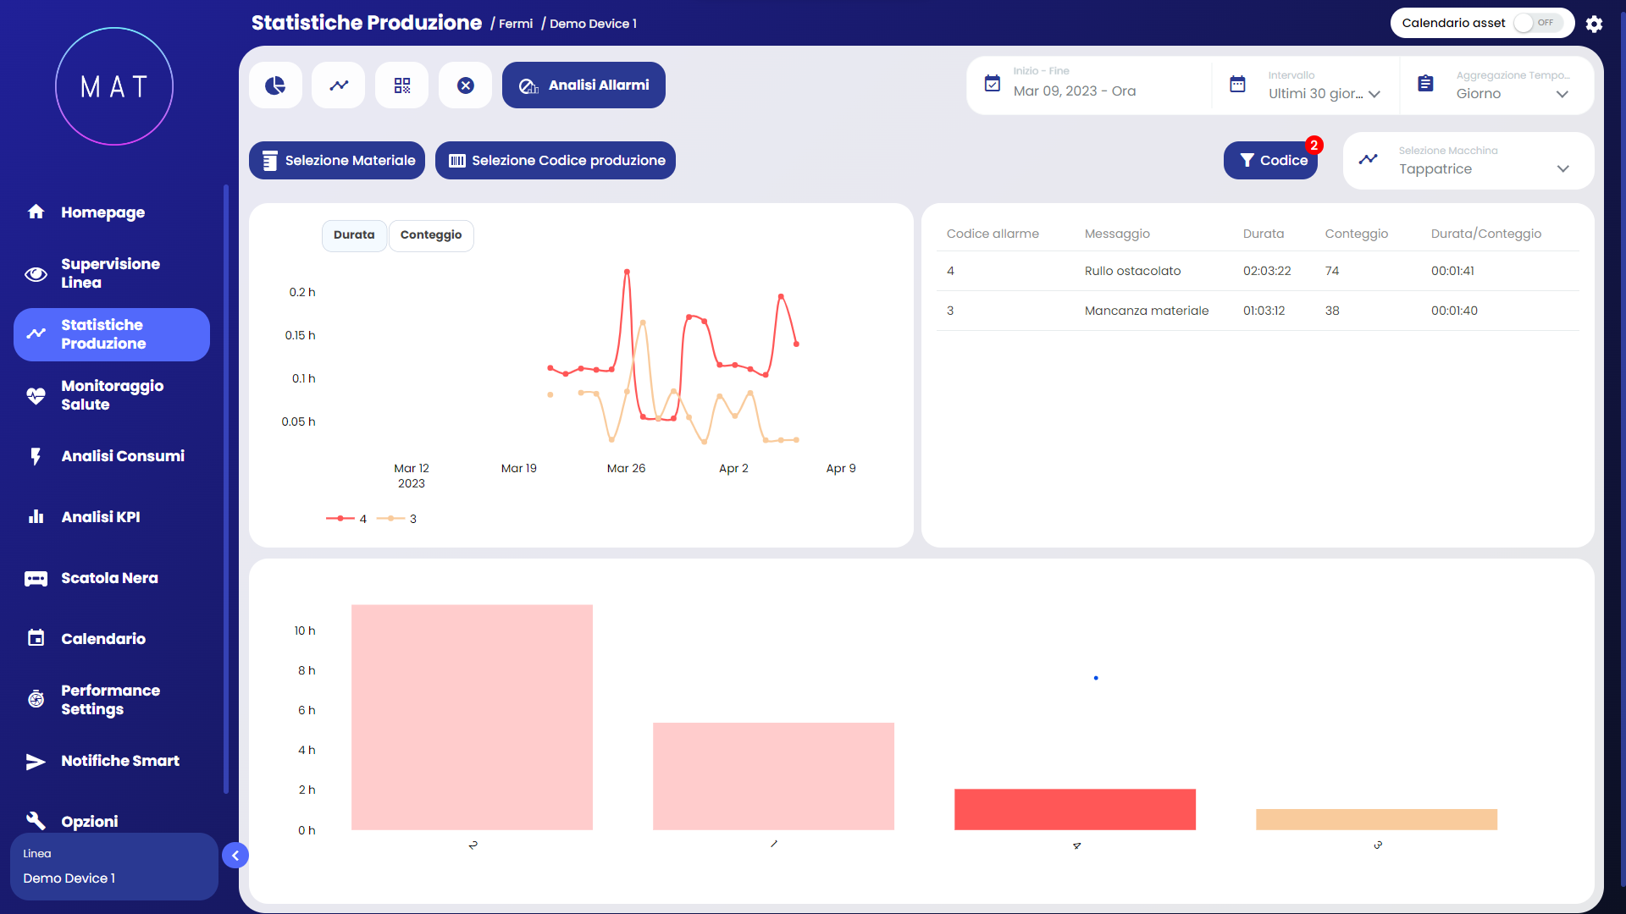Expand Selezione Macchina Tappatrice dropdown

click(x=1482, y=168)
